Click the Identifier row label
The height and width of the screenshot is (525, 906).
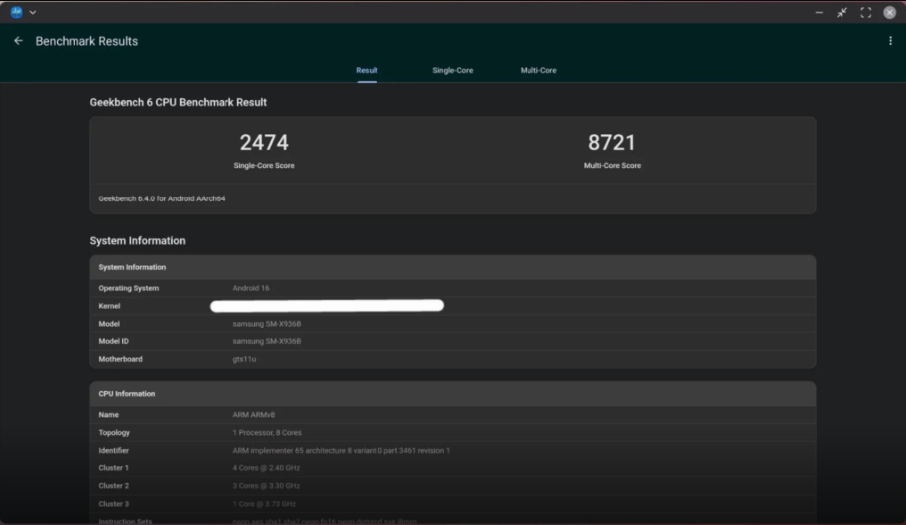[114, 450]
